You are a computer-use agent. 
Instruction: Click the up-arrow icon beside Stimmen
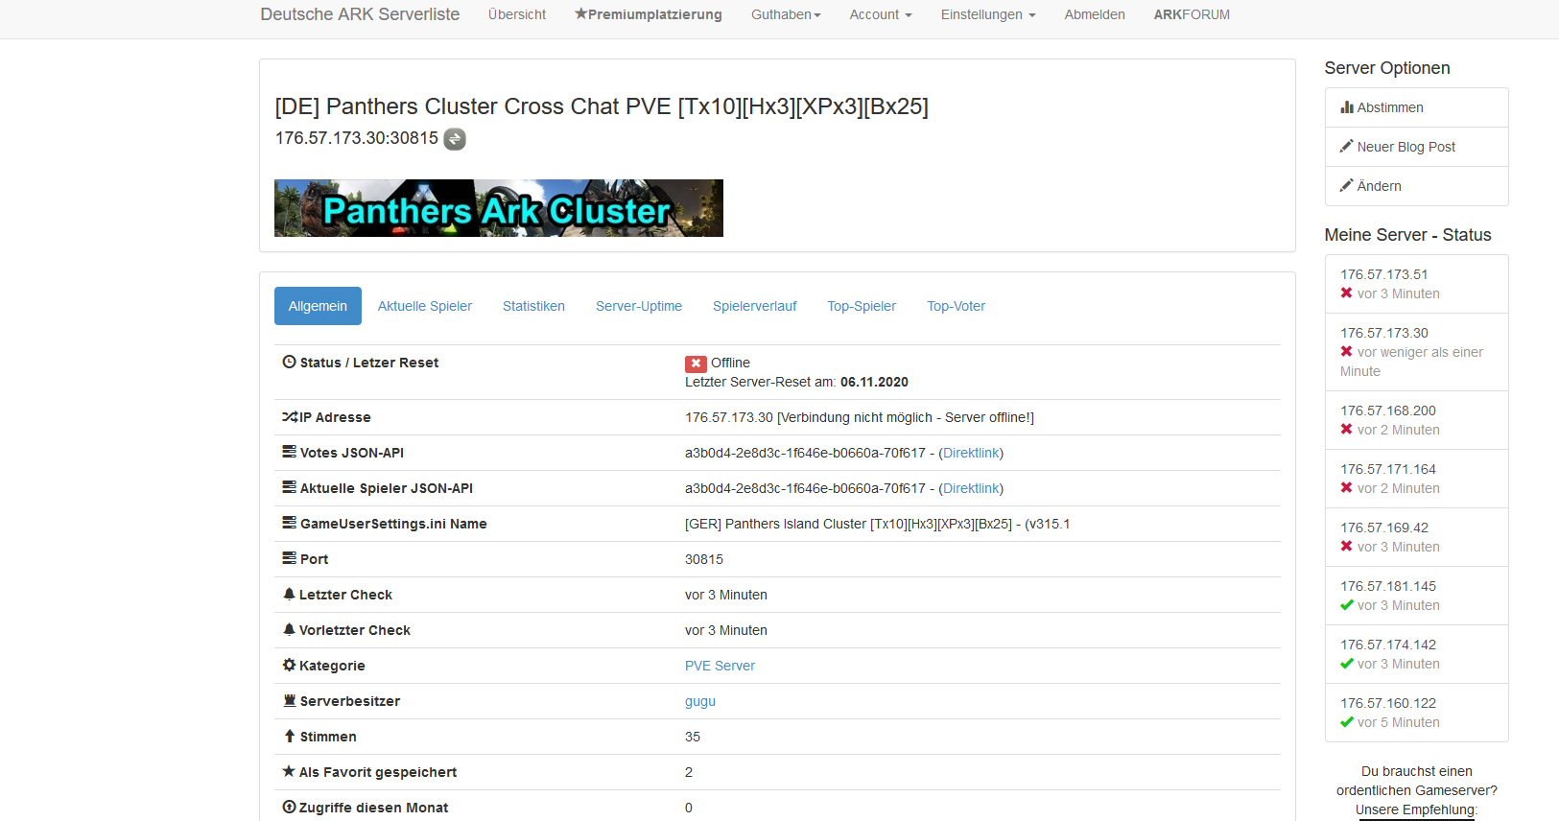tap(289, 736)
